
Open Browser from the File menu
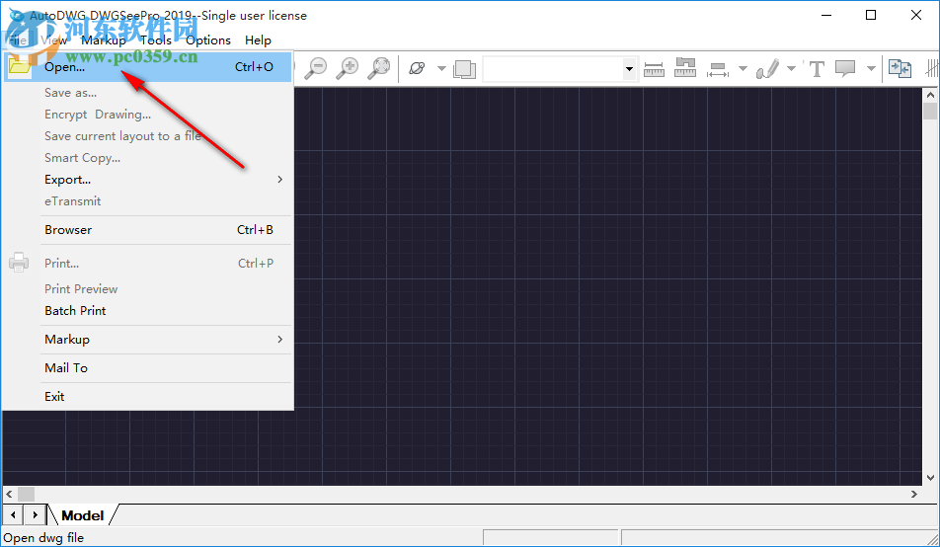[x=147, y=230]
